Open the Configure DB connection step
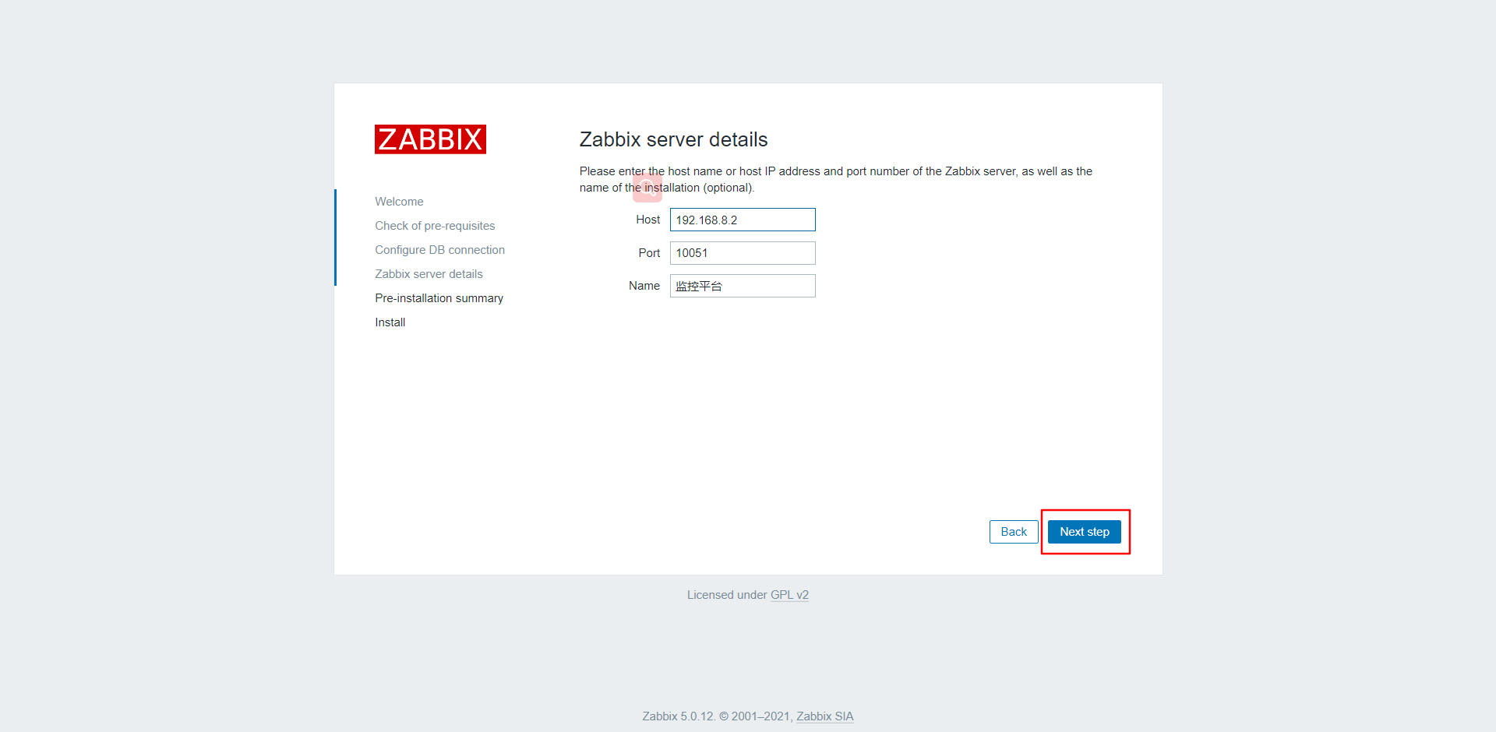The height and width of the screenshot is (732, 1496). pyautogui.click(x=439, y=250)
